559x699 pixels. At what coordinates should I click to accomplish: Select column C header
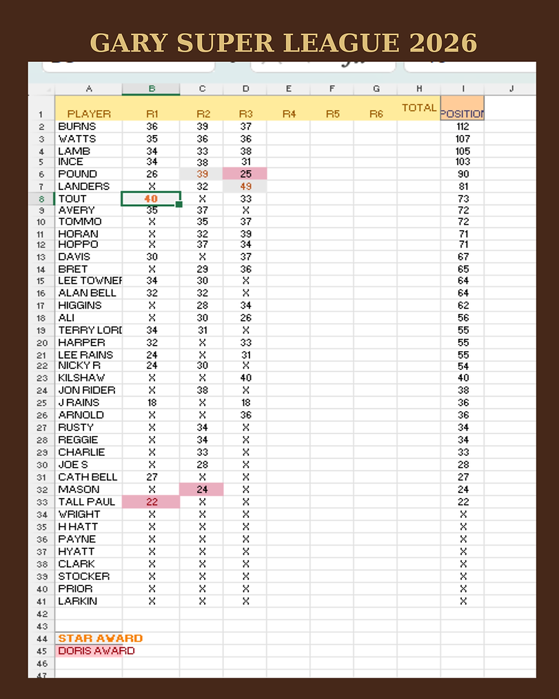[x=202, y=89]
